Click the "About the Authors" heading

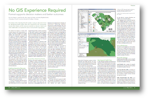(122, 58)
